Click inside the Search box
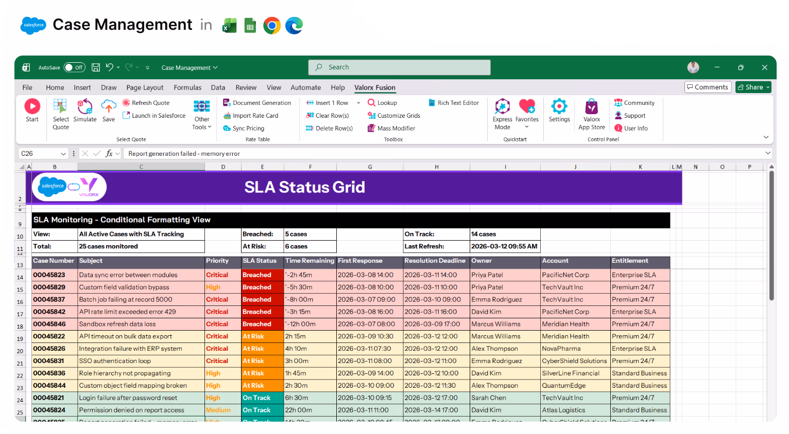The height and width of the screenshot is (434, 789). coord(399,67)
